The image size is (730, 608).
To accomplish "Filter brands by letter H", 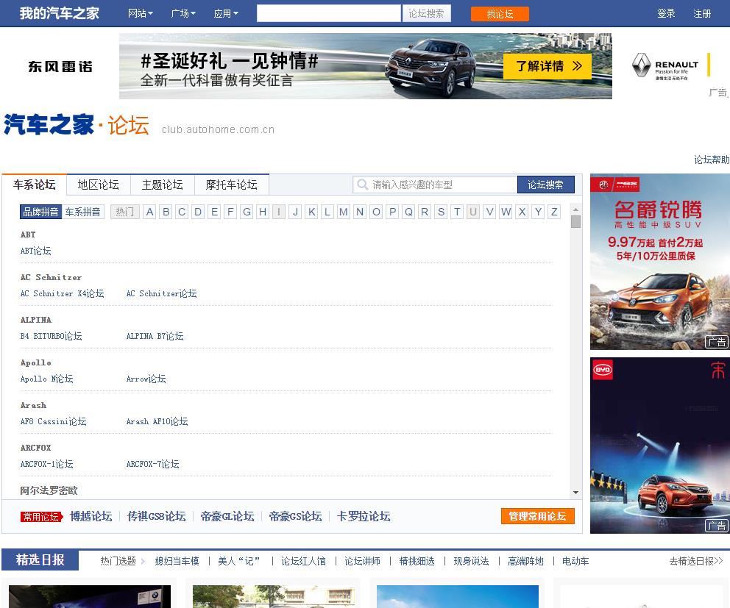I will (x=263, y=212).
